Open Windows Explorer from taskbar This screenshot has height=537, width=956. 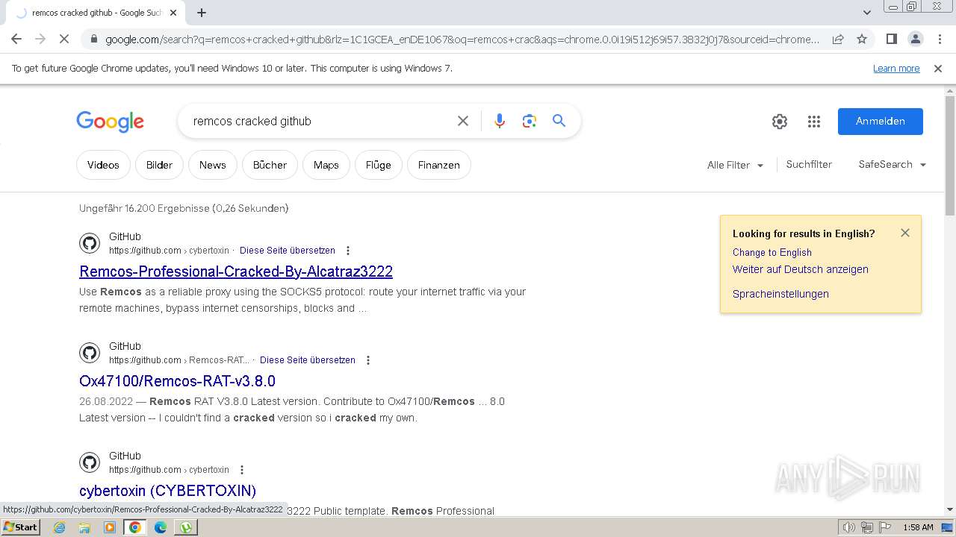pos(84,527)
